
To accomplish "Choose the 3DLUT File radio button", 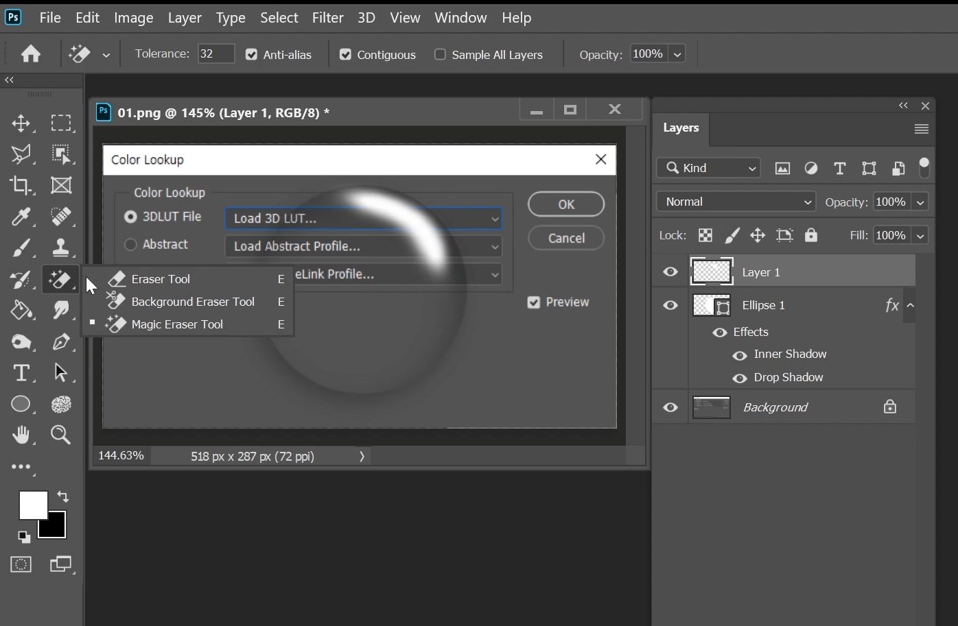I will coord(130,217).
